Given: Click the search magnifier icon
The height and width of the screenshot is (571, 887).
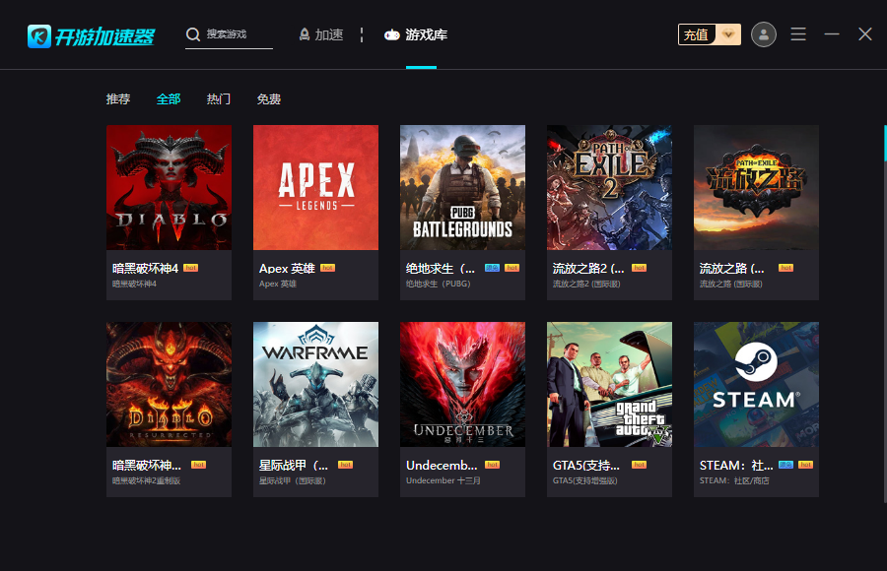Looking at the screenshot, I should tap(193, 35).
